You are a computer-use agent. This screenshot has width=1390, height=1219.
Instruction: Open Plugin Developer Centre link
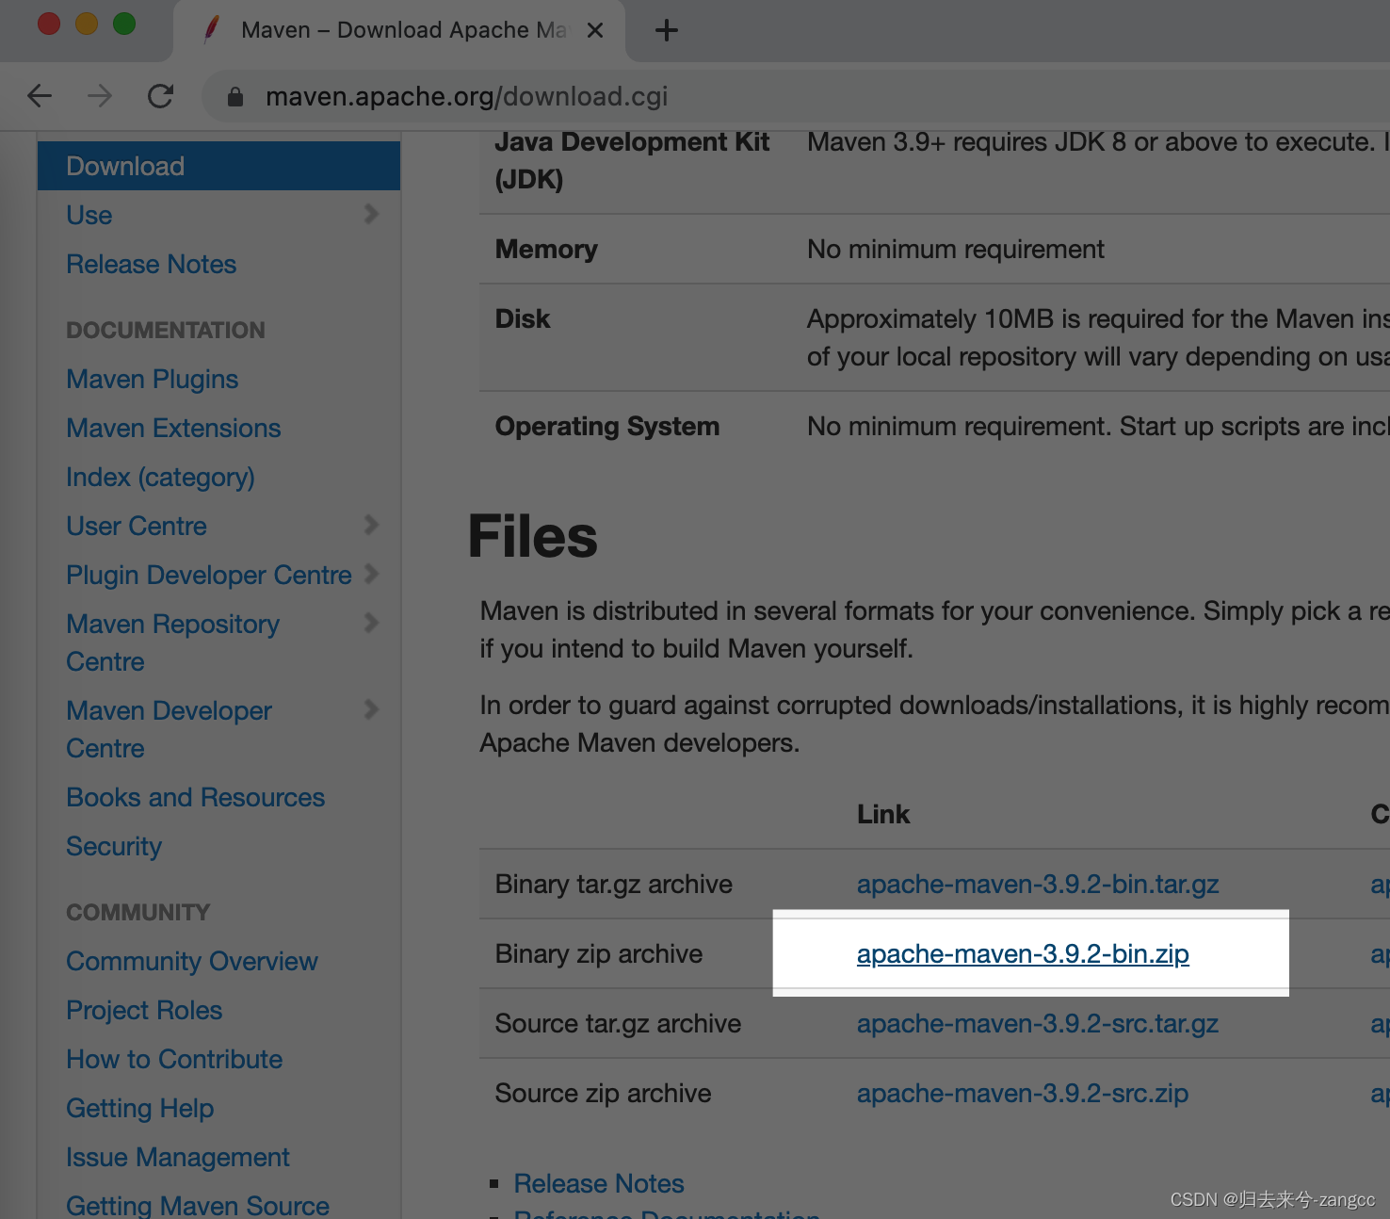click(x=208, y=575)
